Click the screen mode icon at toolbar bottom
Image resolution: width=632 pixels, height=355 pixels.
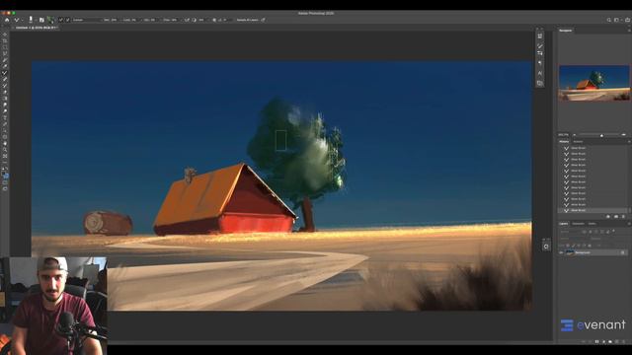point(5,188)
